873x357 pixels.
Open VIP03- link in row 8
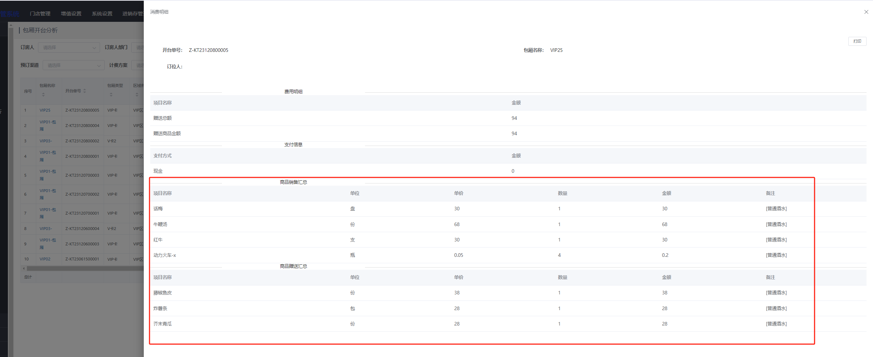[x=46, y=229]
